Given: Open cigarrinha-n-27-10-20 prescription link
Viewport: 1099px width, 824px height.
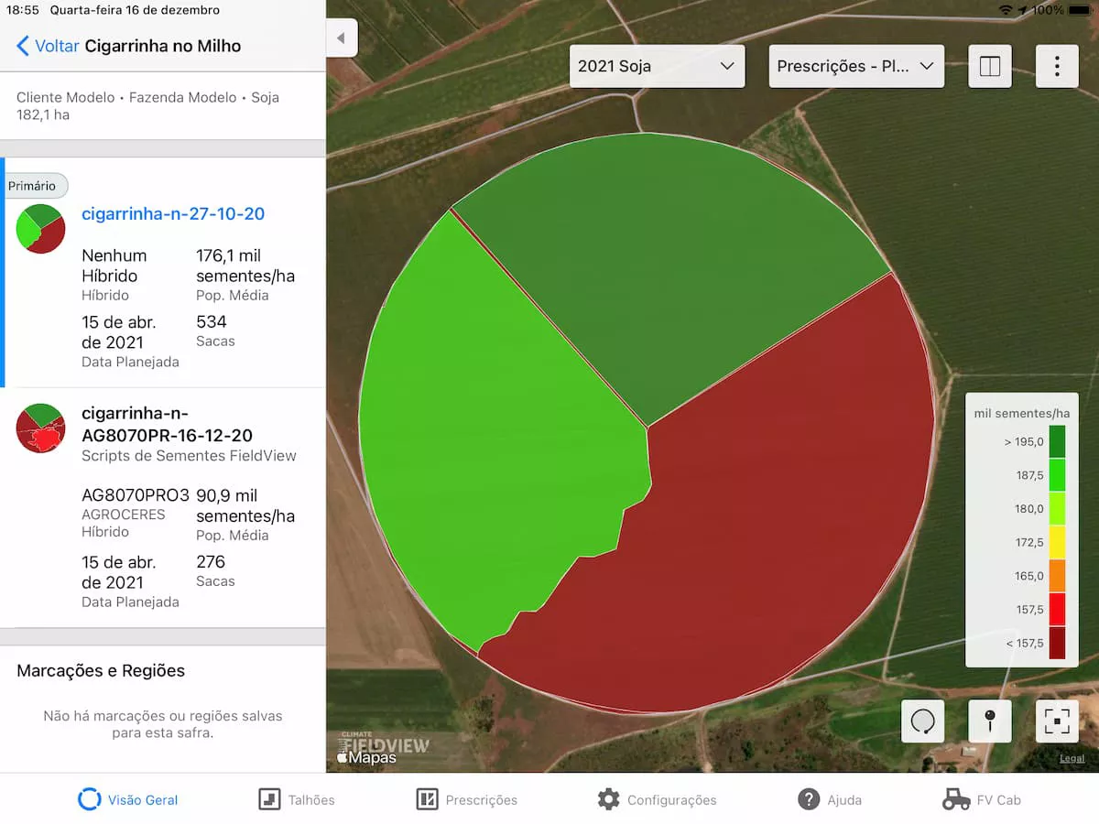Looking at the screenshot, I should 173,214.
